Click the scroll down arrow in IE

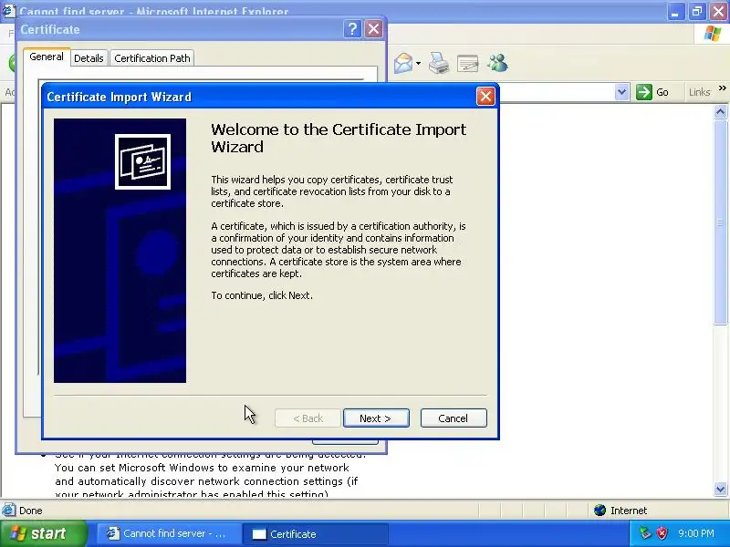tap(720, 489)
